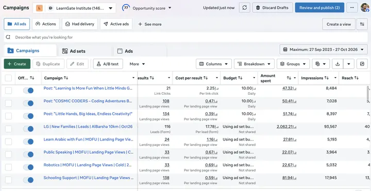Select the All ads view
Screen dimensions: 371x191
[x=17, y=24]
